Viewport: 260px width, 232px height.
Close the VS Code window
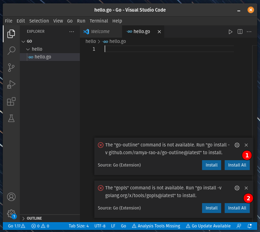(251, 10)
